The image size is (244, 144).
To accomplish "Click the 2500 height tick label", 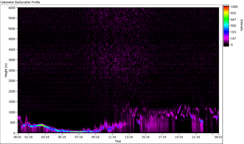I will click(12, 81).
